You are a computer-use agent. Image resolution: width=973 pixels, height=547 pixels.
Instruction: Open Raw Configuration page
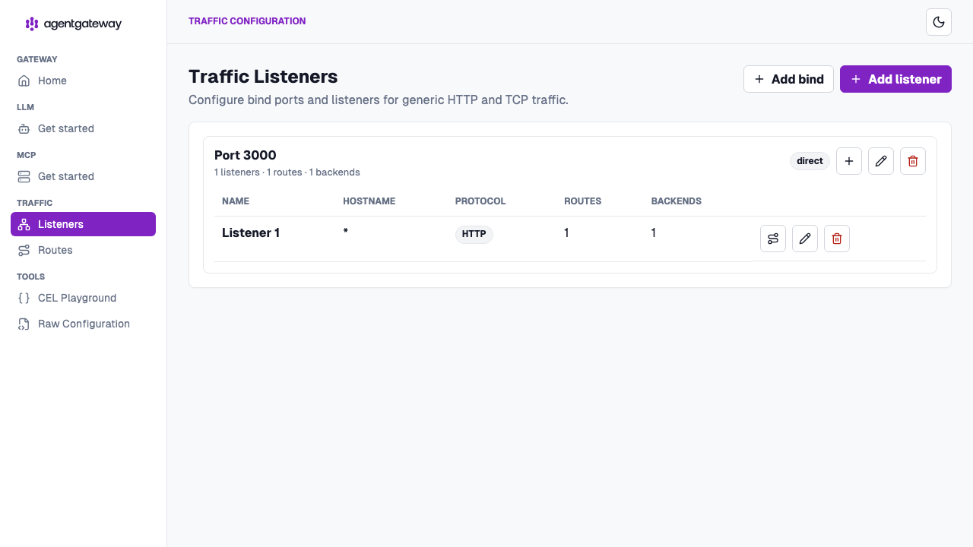83,324
